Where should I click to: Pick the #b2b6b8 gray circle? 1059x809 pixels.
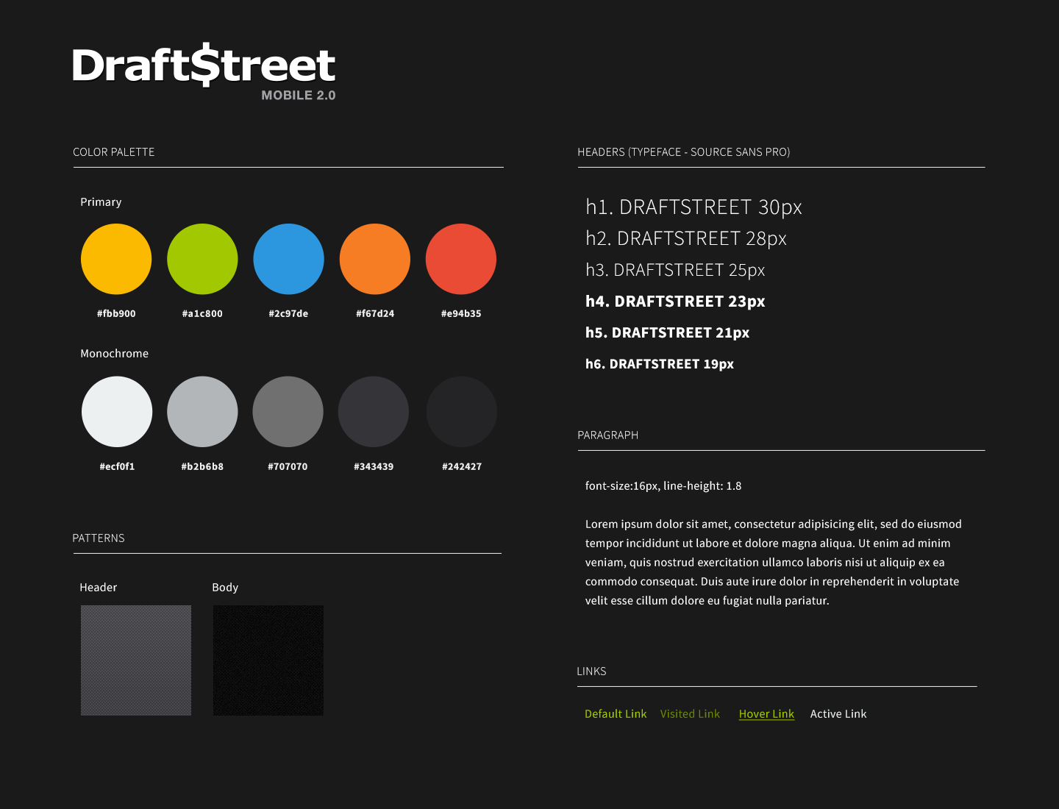tap(202, 412)
